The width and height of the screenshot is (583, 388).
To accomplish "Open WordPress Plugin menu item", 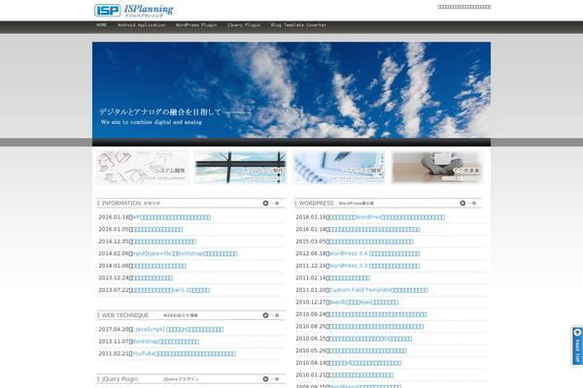I will [x=196, y=25].
